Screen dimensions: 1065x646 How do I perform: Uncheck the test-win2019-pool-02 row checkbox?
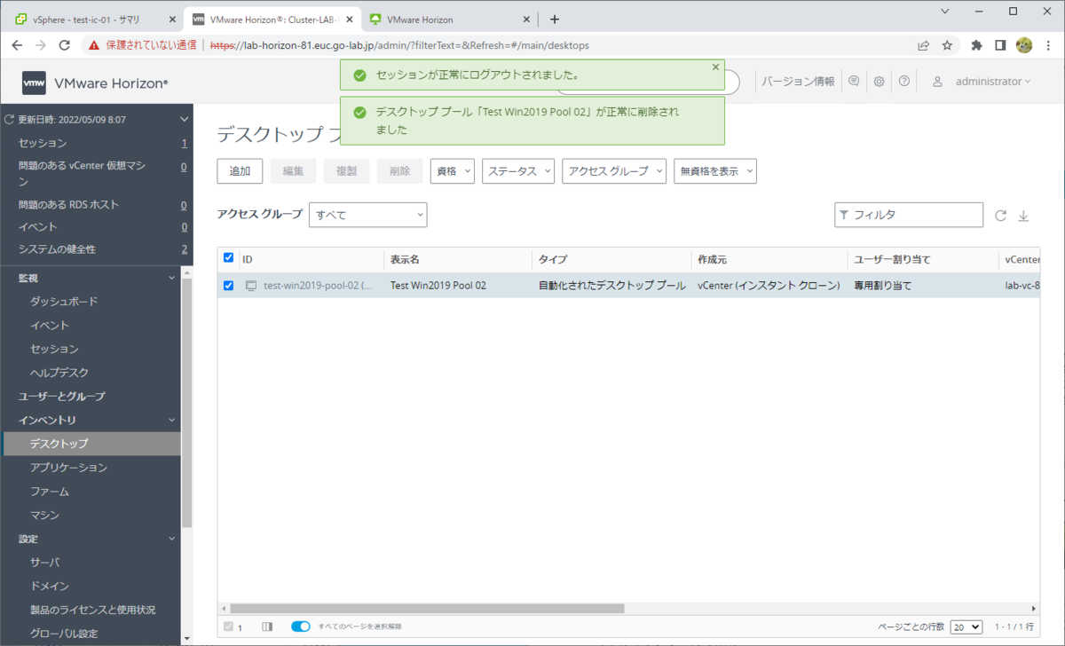click(229, 286)
